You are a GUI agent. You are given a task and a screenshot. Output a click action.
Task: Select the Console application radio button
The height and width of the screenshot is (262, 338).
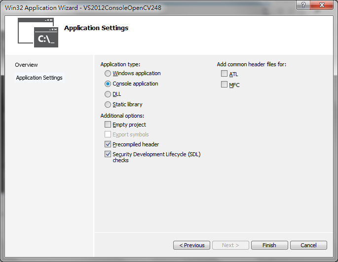pyautogui.click(x=108, y=84)
